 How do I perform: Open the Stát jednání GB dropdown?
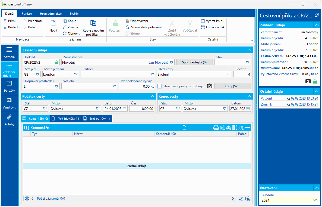point(38,74)
